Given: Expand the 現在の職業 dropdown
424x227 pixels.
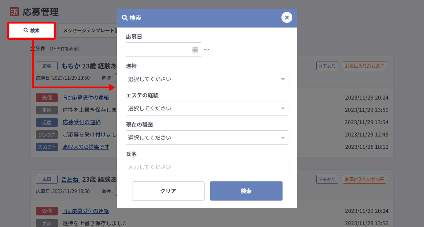Looking at the screenshot, I should (x=207, y=138).
